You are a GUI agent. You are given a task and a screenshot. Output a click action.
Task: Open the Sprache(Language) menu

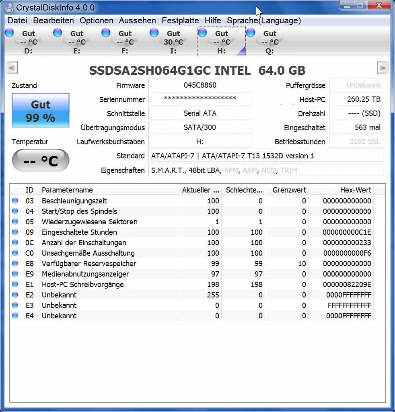pos(264,20)
